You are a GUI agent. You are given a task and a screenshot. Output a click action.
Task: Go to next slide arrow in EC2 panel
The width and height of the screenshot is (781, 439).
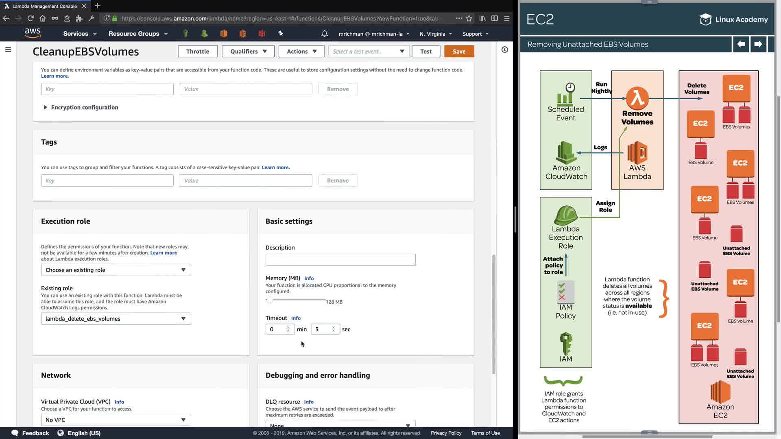point(758,44)
